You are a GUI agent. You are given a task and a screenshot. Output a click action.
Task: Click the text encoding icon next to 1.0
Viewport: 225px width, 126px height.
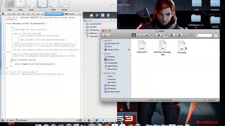(x=81, y=120)
